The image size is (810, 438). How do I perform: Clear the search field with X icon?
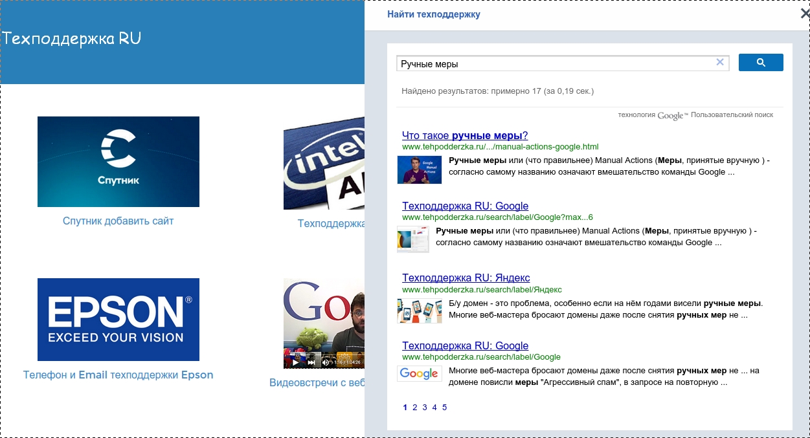point(719,63)
